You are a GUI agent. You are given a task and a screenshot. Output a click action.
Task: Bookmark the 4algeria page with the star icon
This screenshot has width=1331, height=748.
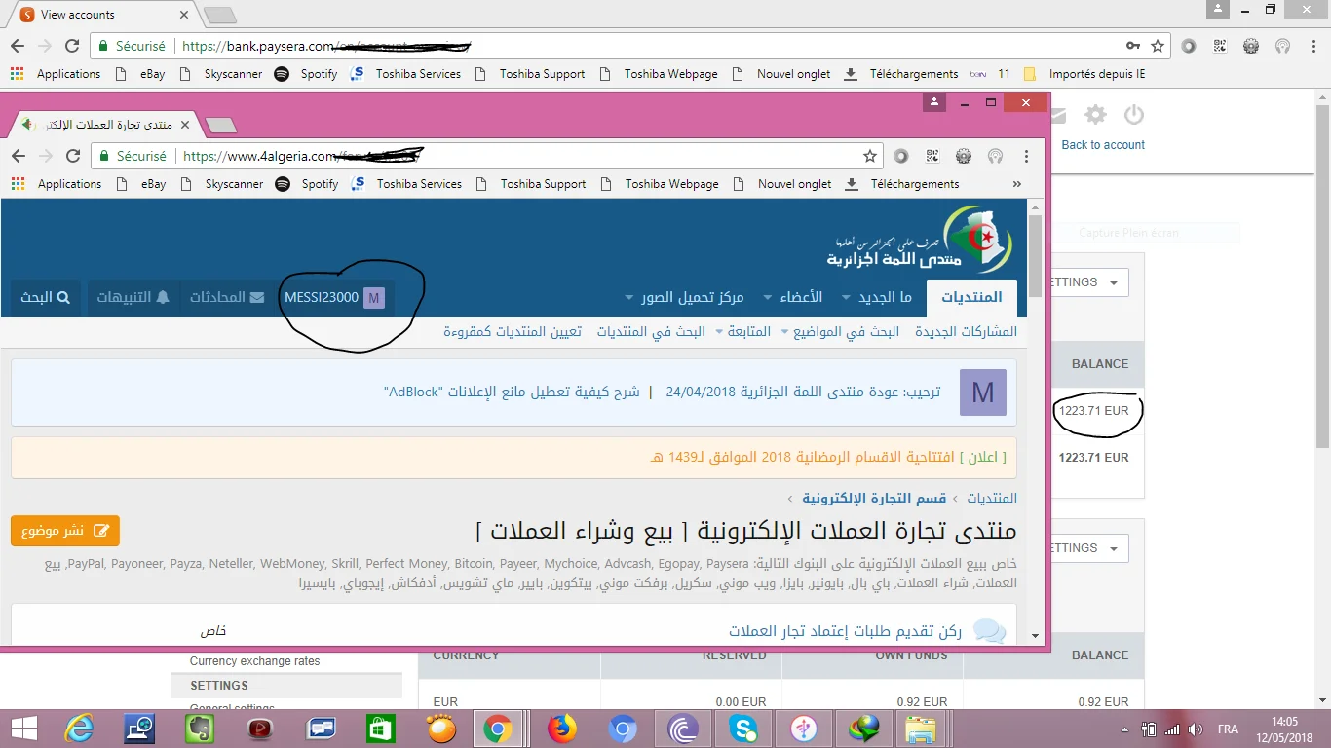click(869, 156)
